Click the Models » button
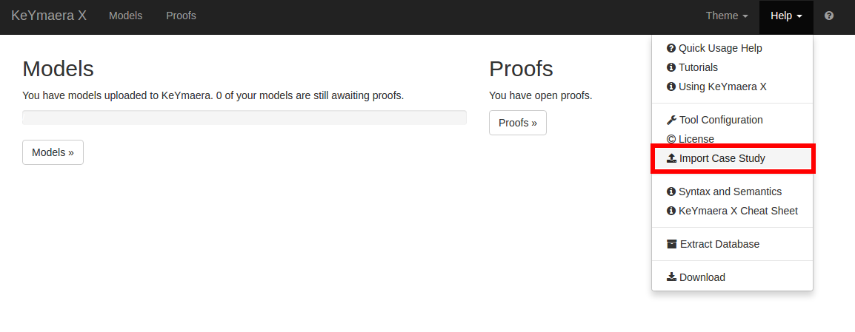 53,152
